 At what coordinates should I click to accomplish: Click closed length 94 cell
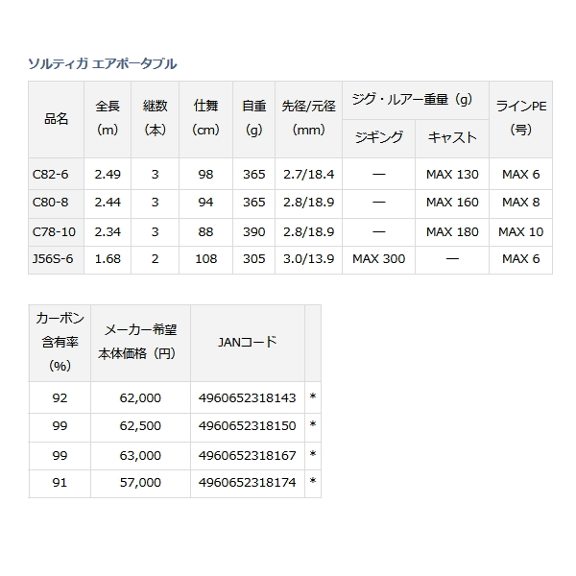(205, 203)
